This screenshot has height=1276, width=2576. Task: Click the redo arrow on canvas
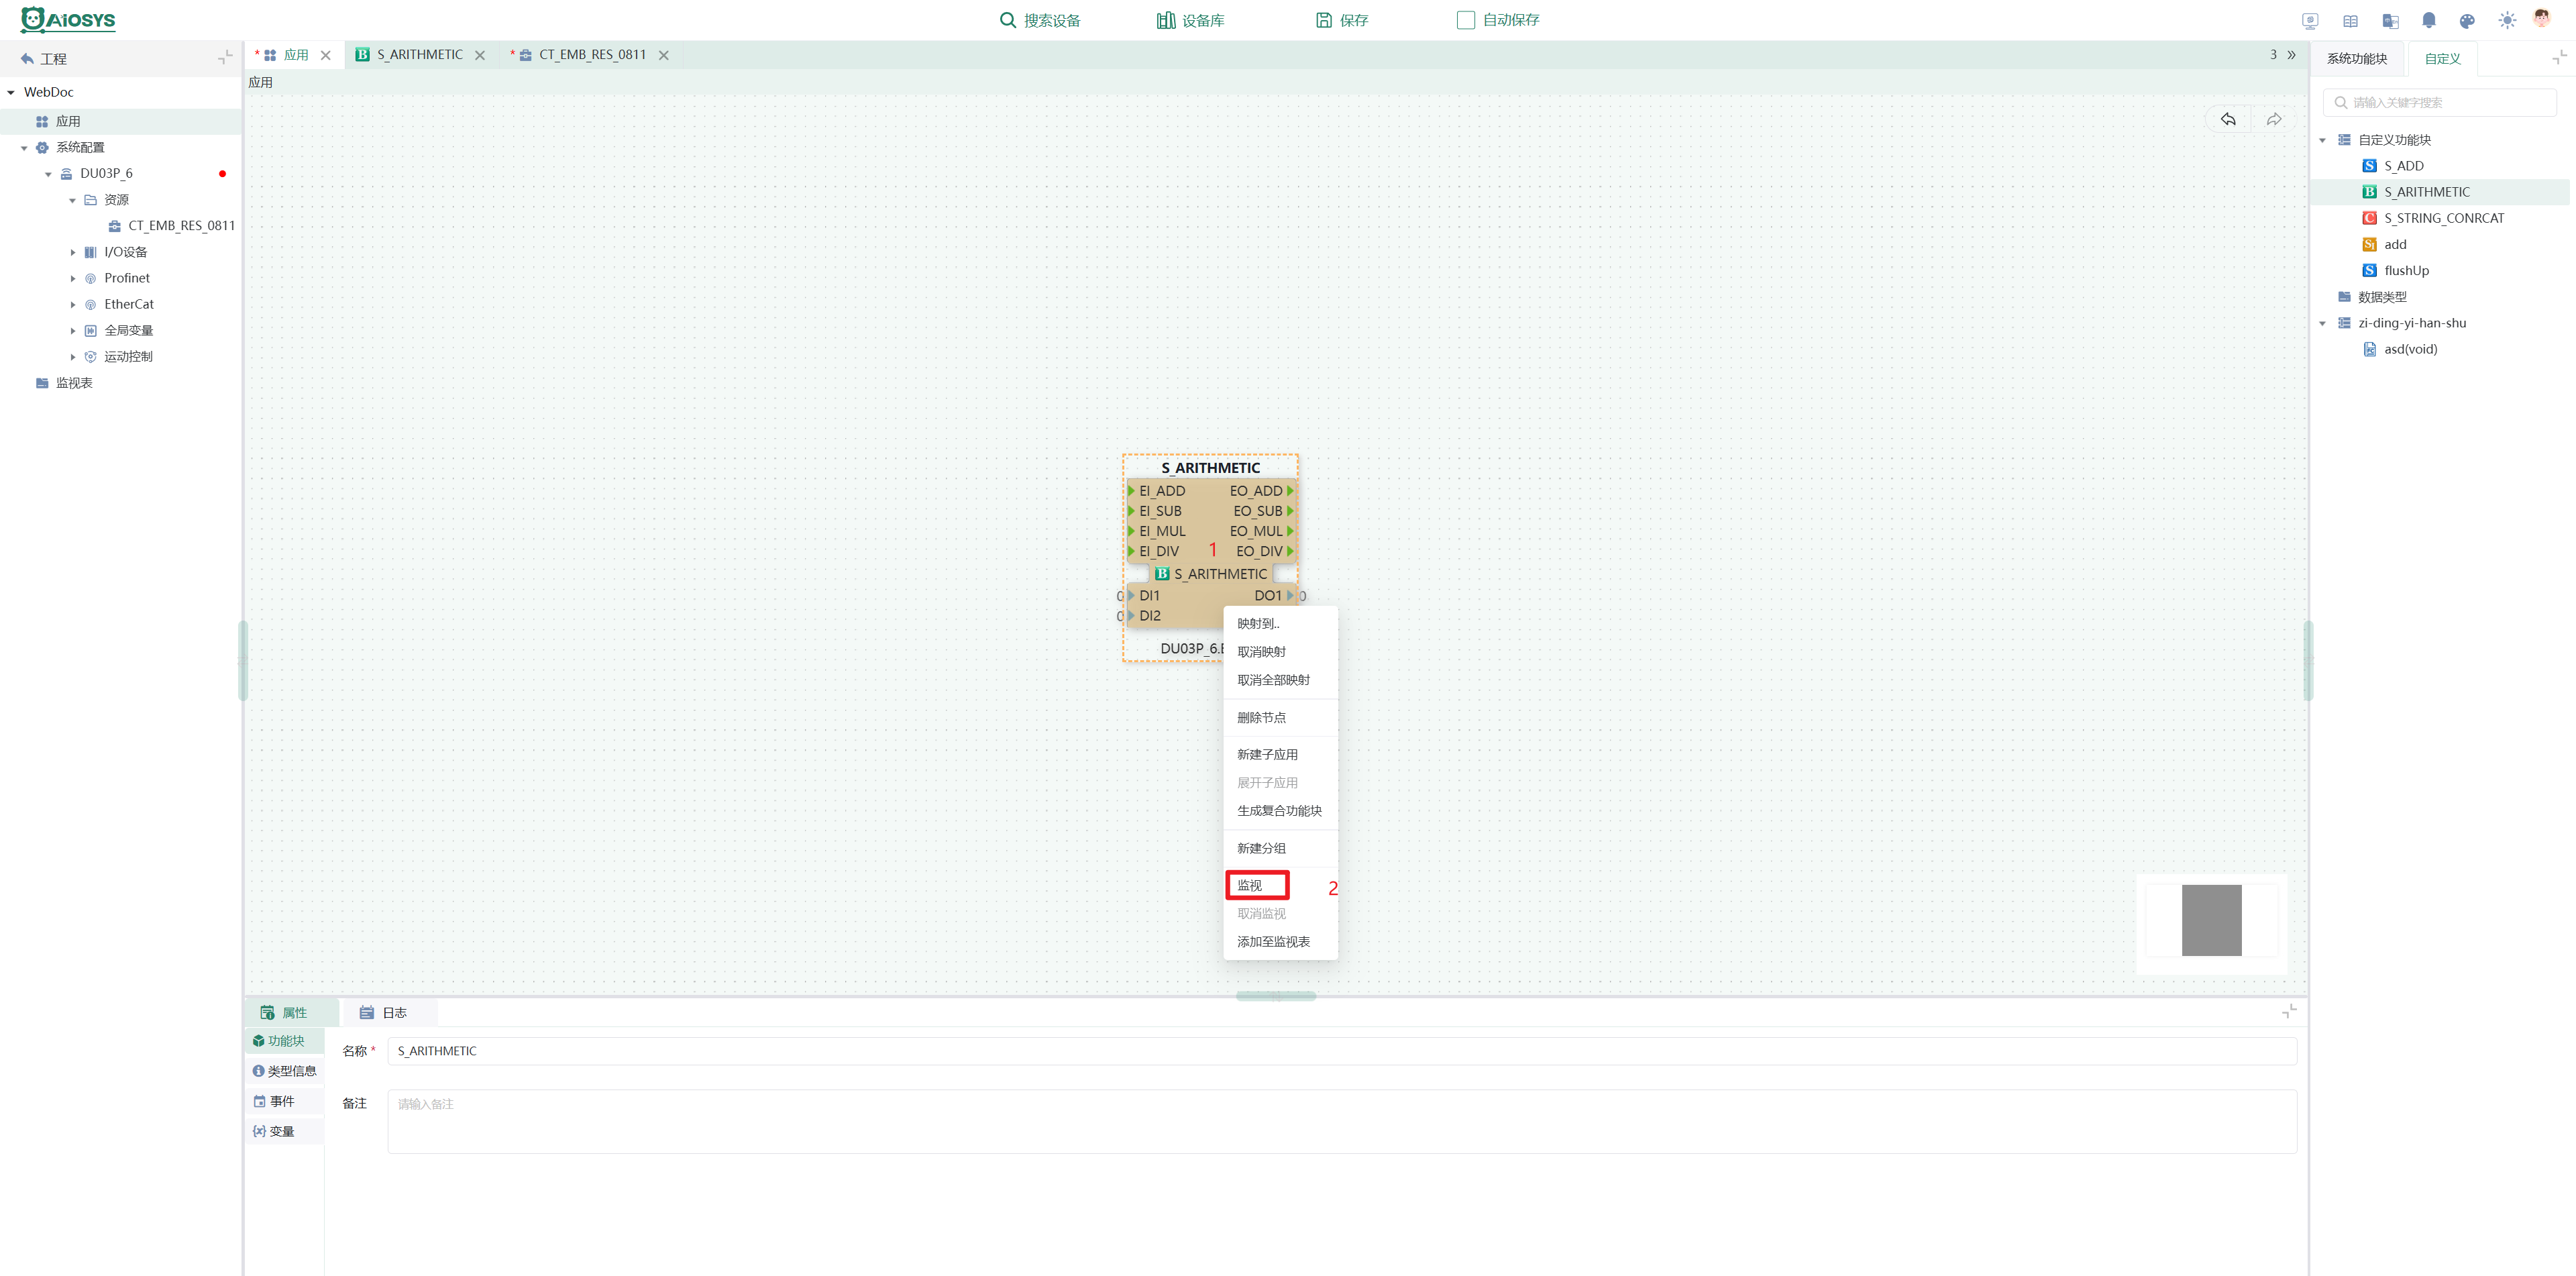tap(2274, 119)
